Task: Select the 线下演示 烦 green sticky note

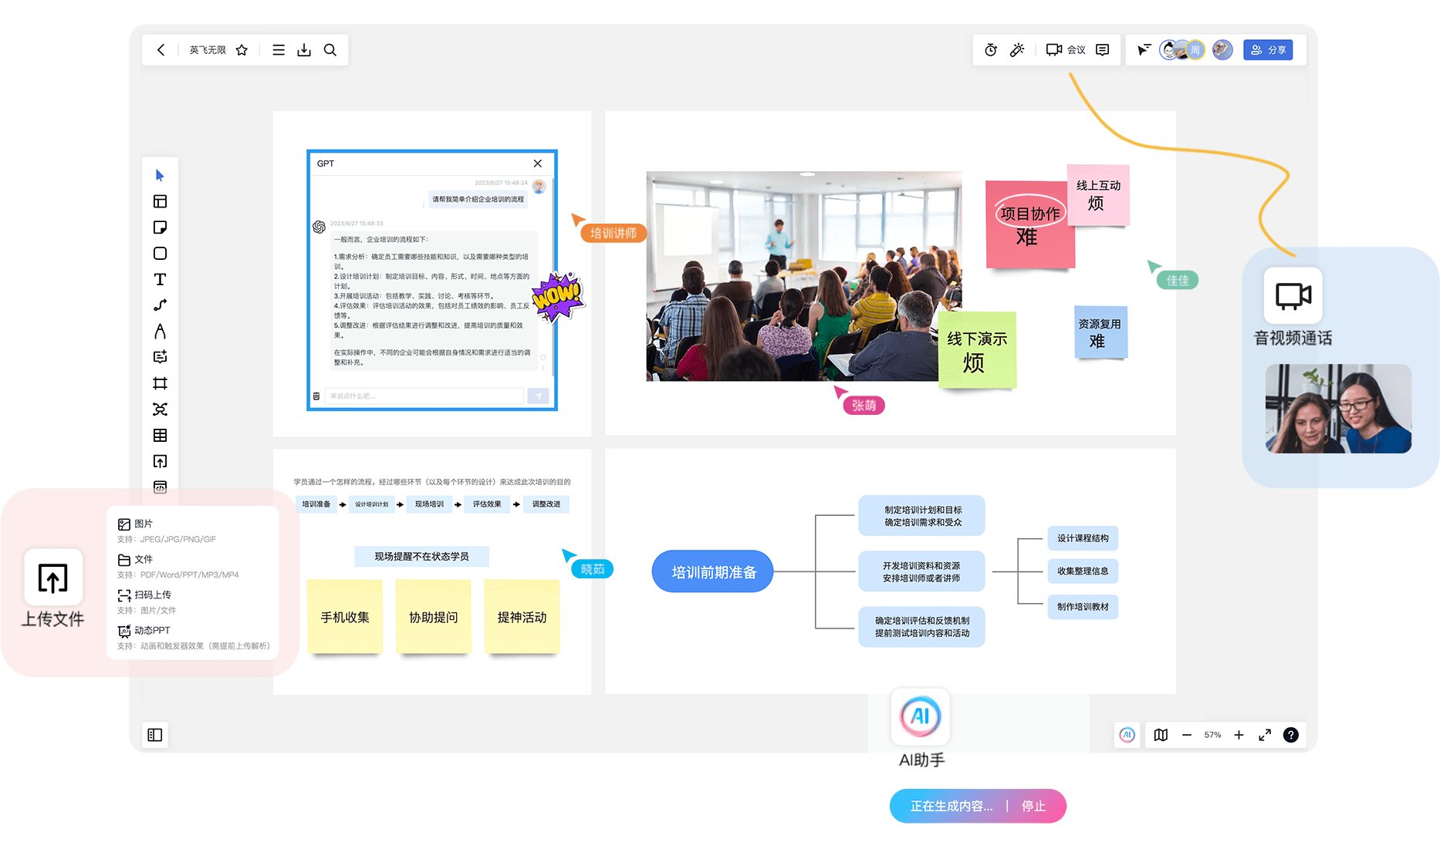Action: (977, 350)
